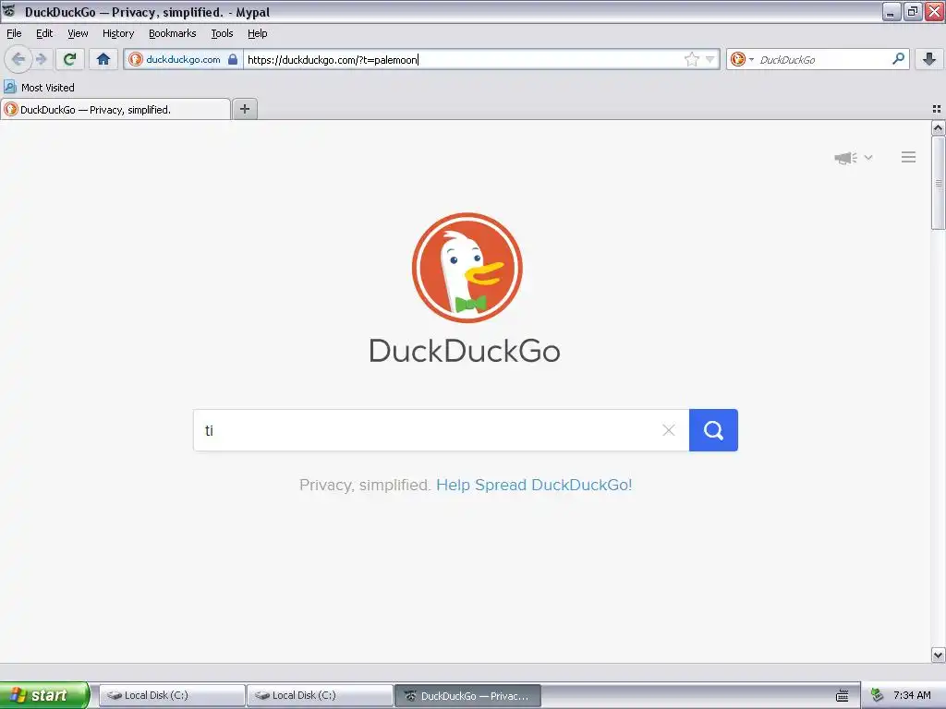Open the Bookmarks menu
Screen dimensions: 946x709
click(x=173, y=33)
